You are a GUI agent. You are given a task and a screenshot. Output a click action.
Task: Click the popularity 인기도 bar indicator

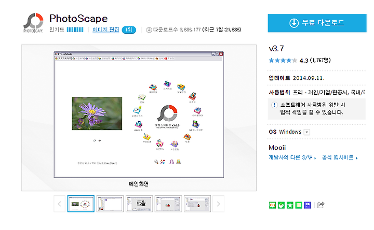click(75, 30)
